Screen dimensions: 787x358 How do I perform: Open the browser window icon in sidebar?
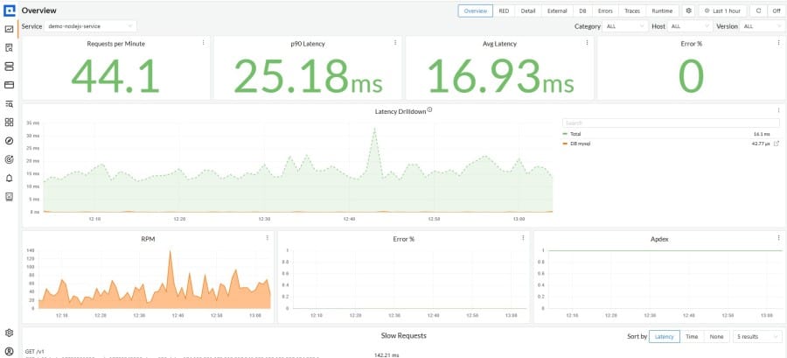pyautogui.click(x=9, y=85)
